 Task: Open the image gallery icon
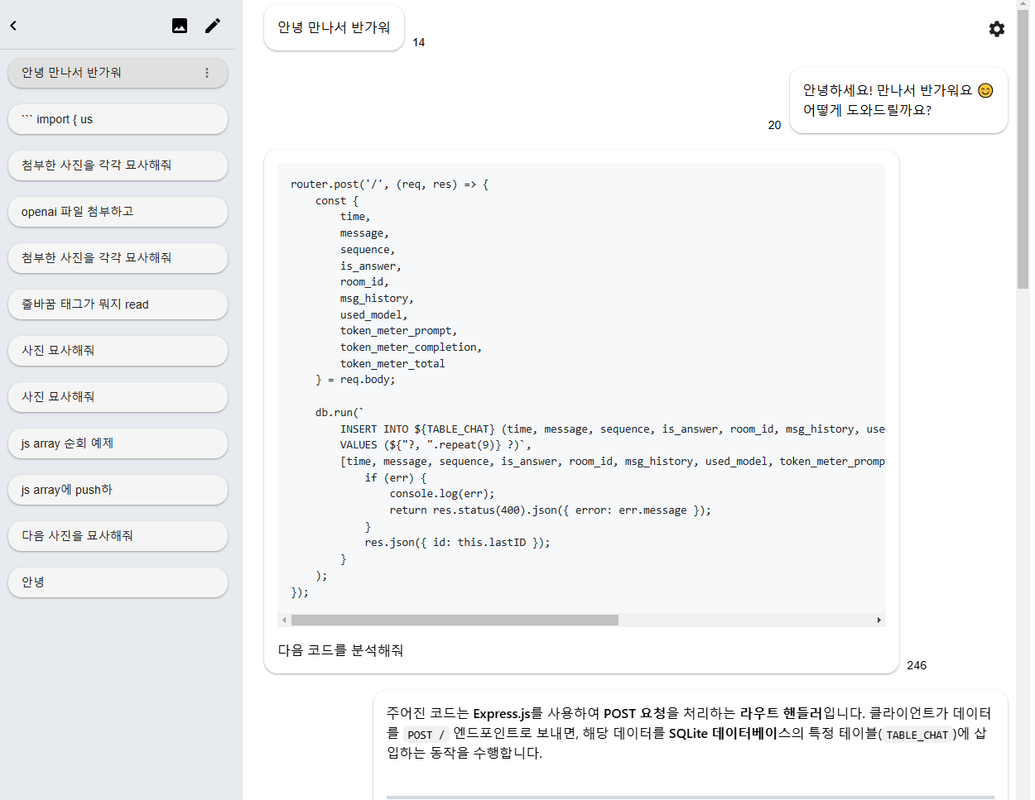click(x=180, y=26)
